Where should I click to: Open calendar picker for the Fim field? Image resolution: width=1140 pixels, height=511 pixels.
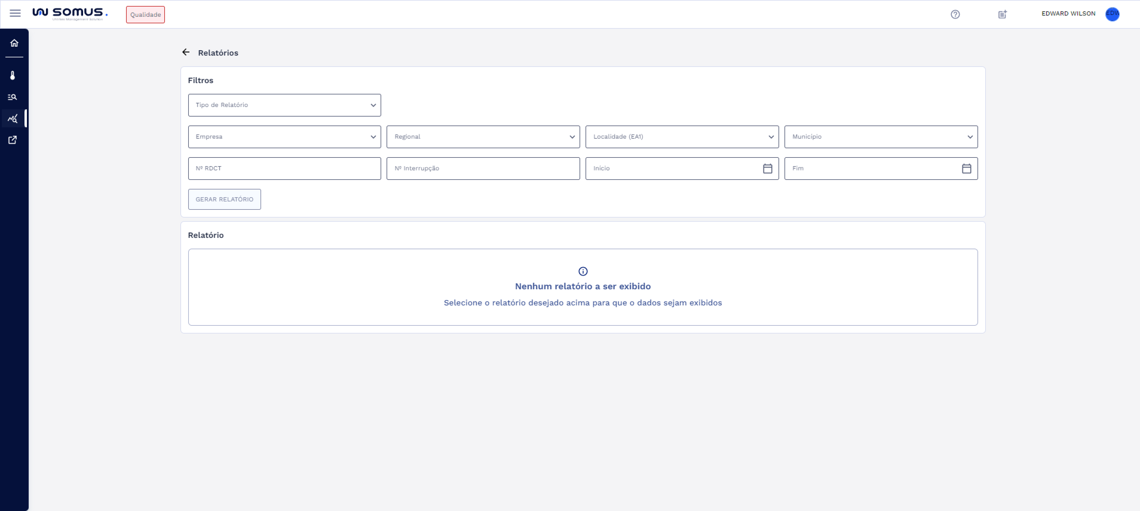click(x=966, y=169)
